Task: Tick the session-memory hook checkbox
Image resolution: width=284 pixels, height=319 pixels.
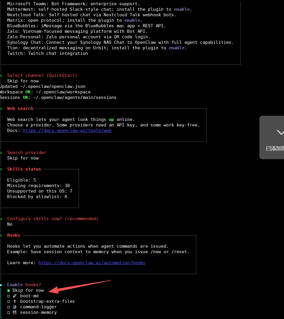Action: (x=8, y=313)
